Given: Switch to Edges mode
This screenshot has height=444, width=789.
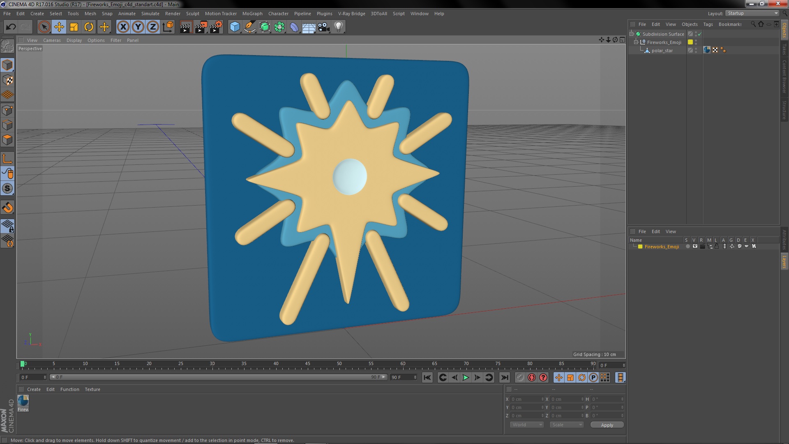Looking at the screenshot, I should point(7,125).
